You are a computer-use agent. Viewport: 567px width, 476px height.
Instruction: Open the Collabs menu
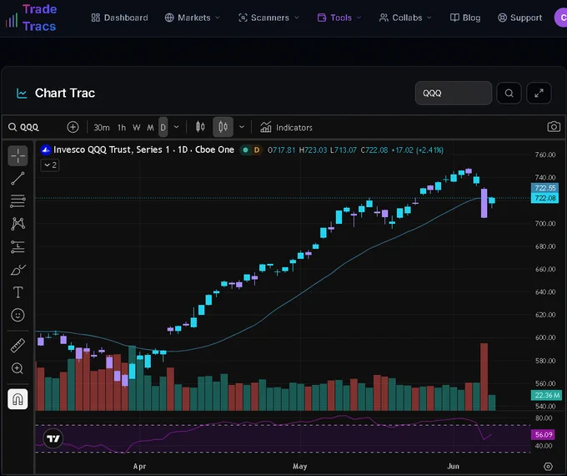pos(405,18)
